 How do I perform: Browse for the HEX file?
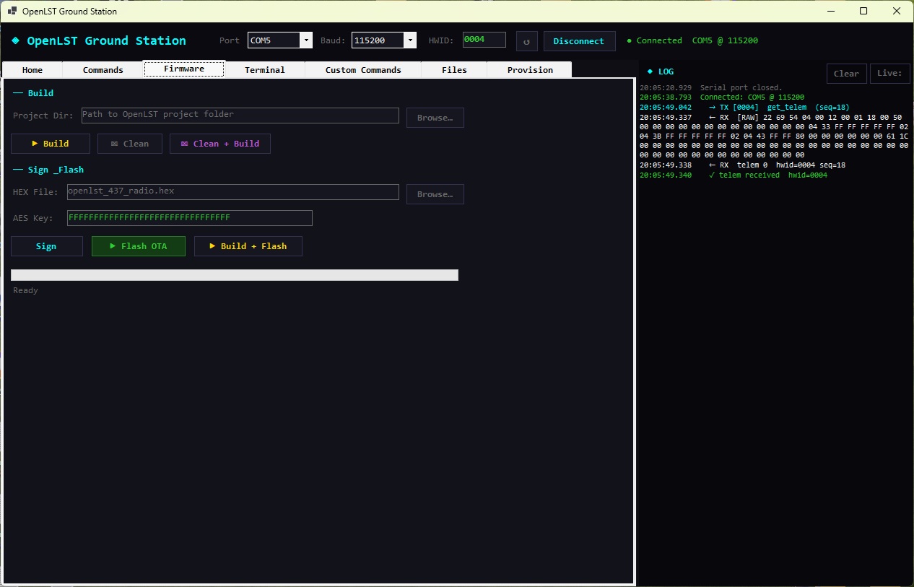(435, 194)
